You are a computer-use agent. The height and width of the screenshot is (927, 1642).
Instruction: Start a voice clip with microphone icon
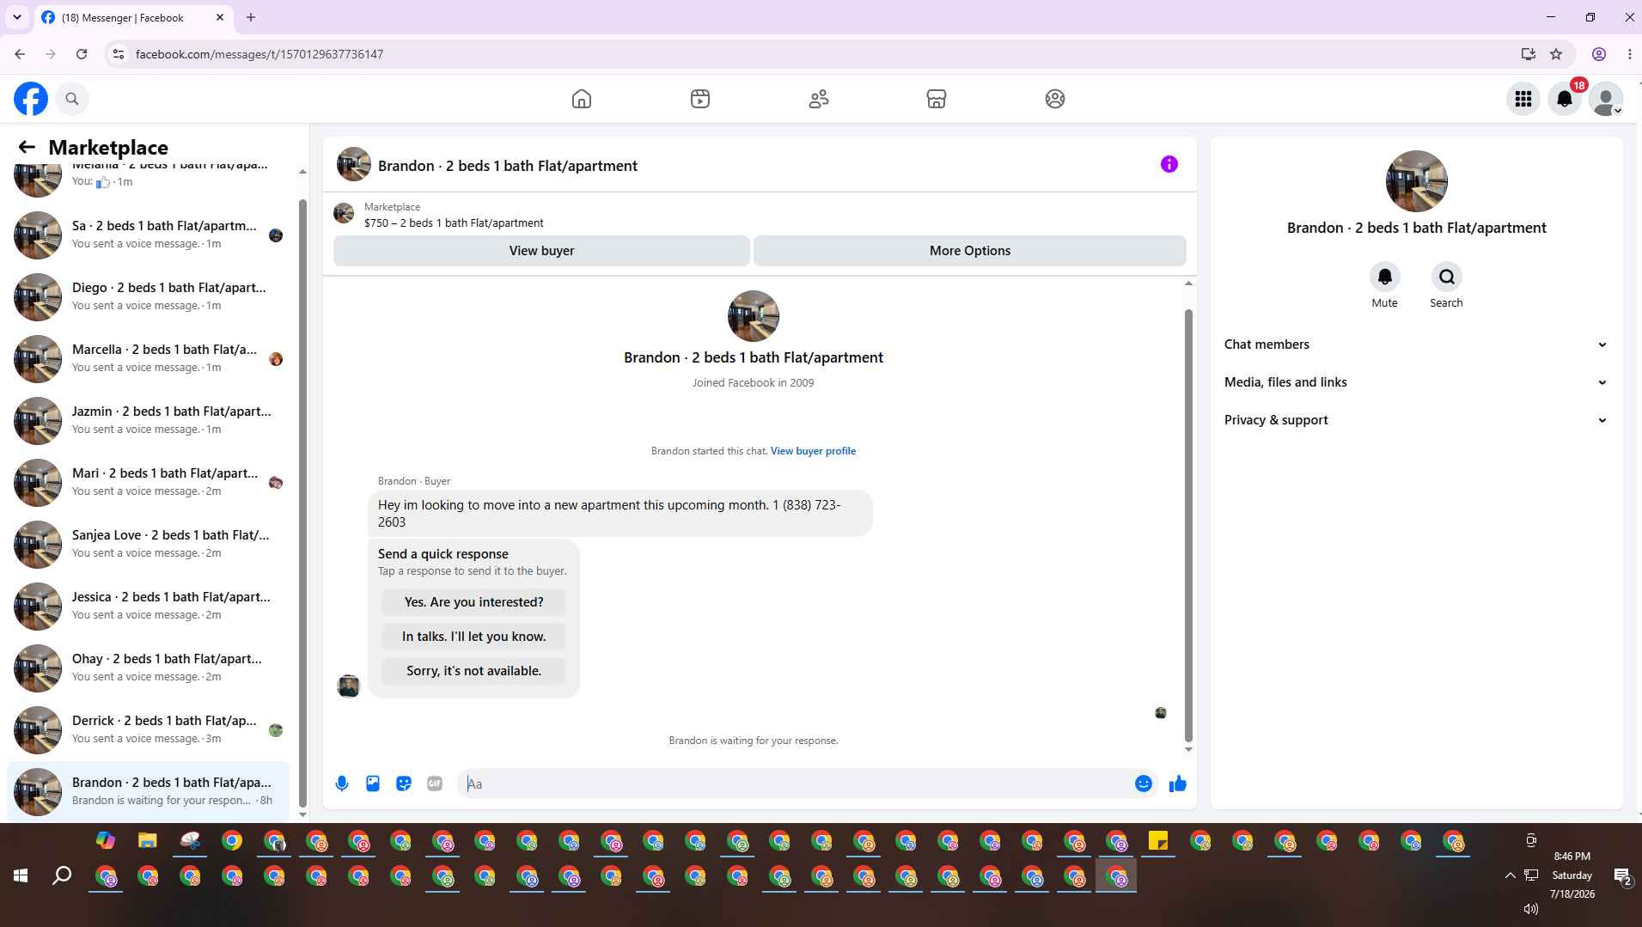click(x=342, y=784)
